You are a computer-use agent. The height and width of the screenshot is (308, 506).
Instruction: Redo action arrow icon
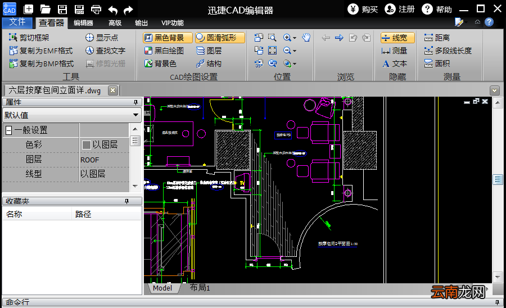point(128,10)
